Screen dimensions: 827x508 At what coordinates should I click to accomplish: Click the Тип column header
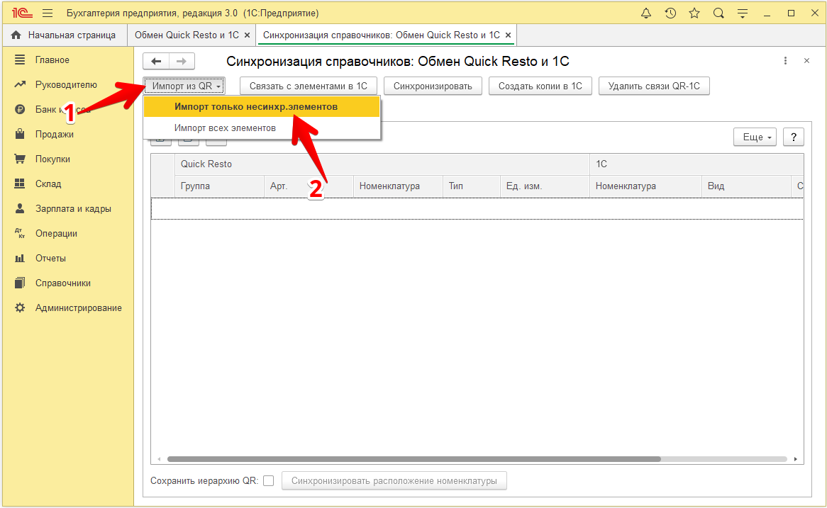tap(472, 186)
